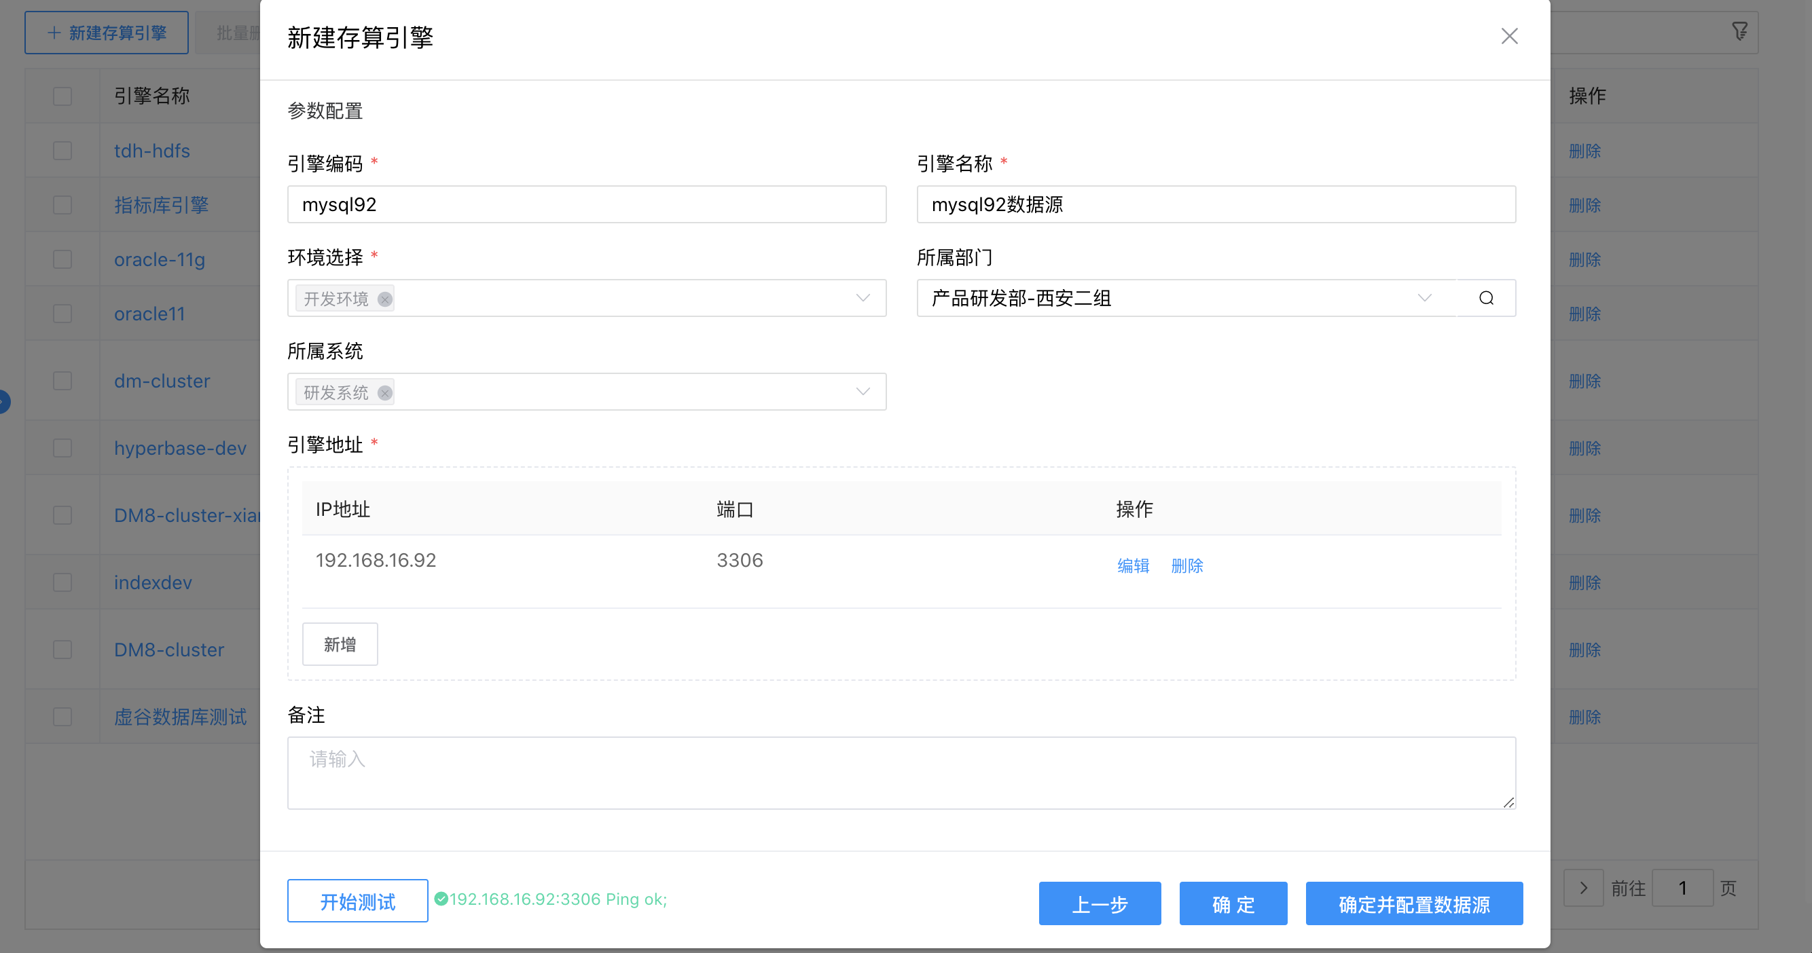Check the tdh-hdfs row checkbox
Screen dimensions: 1812x953
coord(62,150)
